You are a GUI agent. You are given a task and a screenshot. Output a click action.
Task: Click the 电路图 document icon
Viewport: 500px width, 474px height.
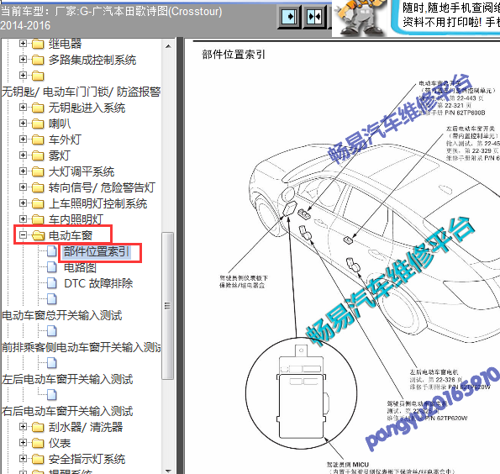tap(52, 267)
